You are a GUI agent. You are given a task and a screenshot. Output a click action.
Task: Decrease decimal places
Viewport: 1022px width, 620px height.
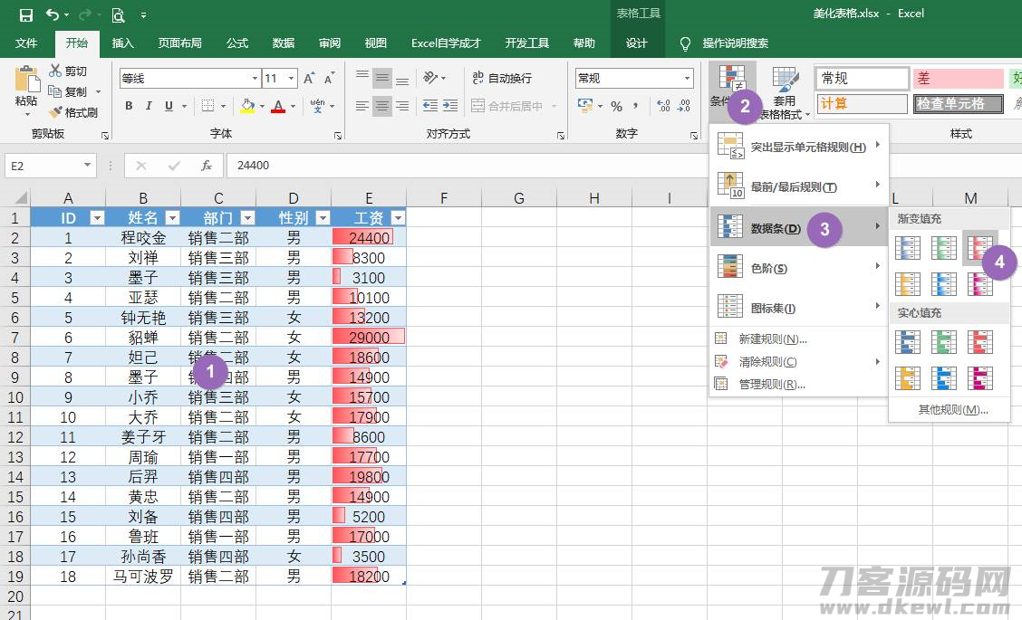coord(684,106)
